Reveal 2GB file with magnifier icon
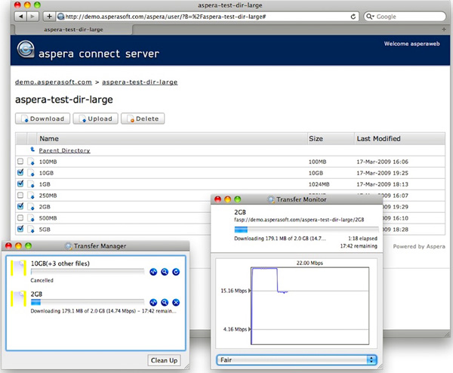This screenshot has width=453, height=373. 165,302
